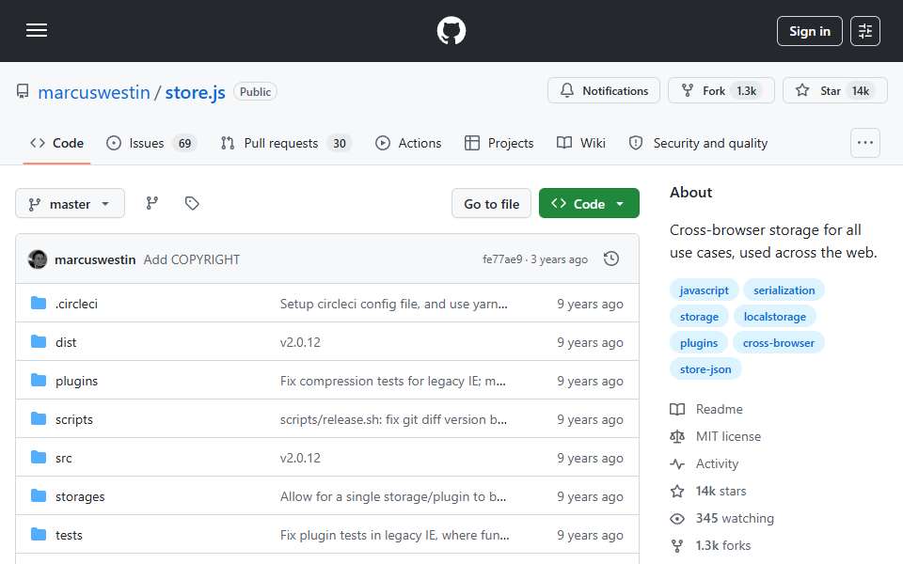Open the Projects tab
The image size is (903, 564).
[499, 143]
